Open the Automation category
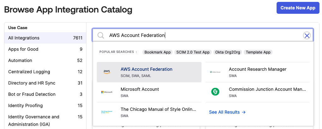This screenshot has height=129, width=322. coord(20,60)
